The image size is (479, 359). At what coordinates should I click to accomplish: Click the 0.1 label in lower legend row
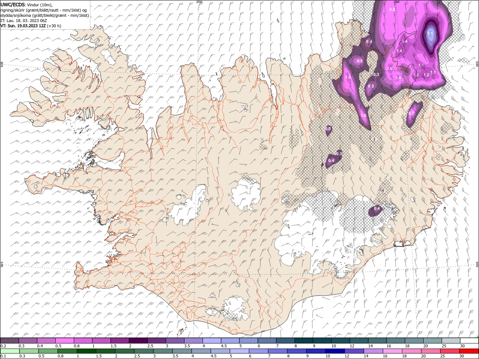[x=3, y=356]
